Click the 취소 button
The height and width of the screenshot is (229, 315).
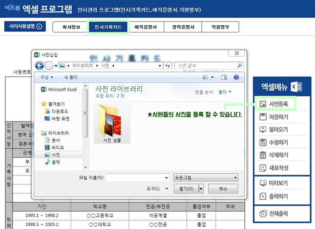[223, 189]
